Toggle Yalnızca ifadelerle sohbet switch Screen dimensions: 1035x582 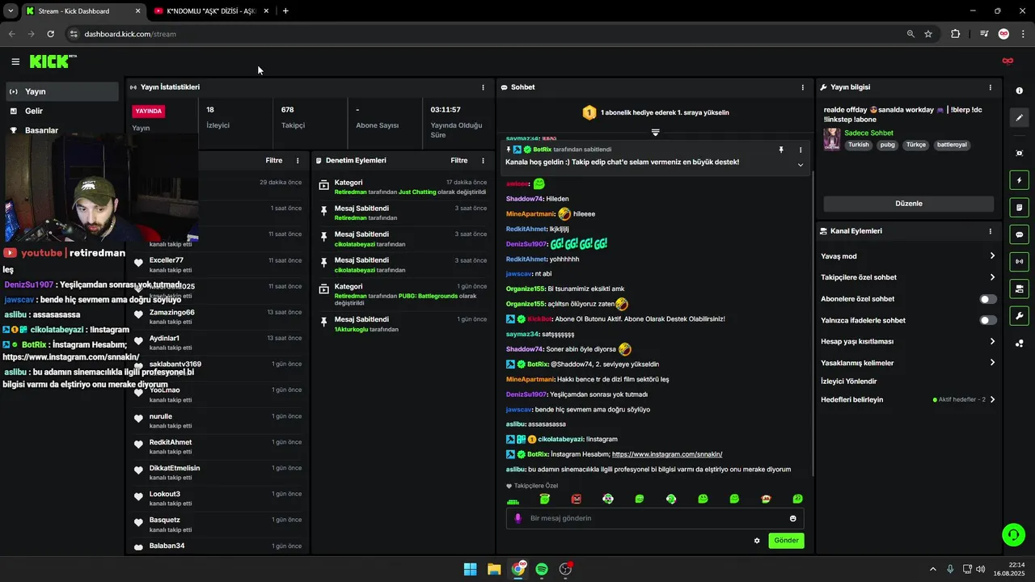pos(988,320)
